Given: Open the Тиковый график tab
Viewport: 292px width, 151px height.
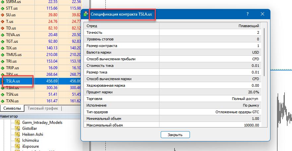Looking at the screenshot, I should 42,108.
